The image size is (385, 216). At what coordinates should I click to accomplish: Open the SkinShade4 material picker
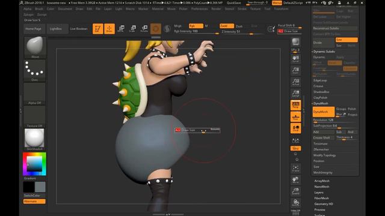click(x=35, y=139)
